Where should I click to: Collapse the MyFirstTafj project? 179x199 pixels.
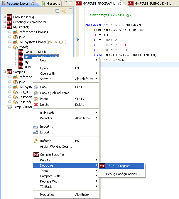(x=4, y=27)
